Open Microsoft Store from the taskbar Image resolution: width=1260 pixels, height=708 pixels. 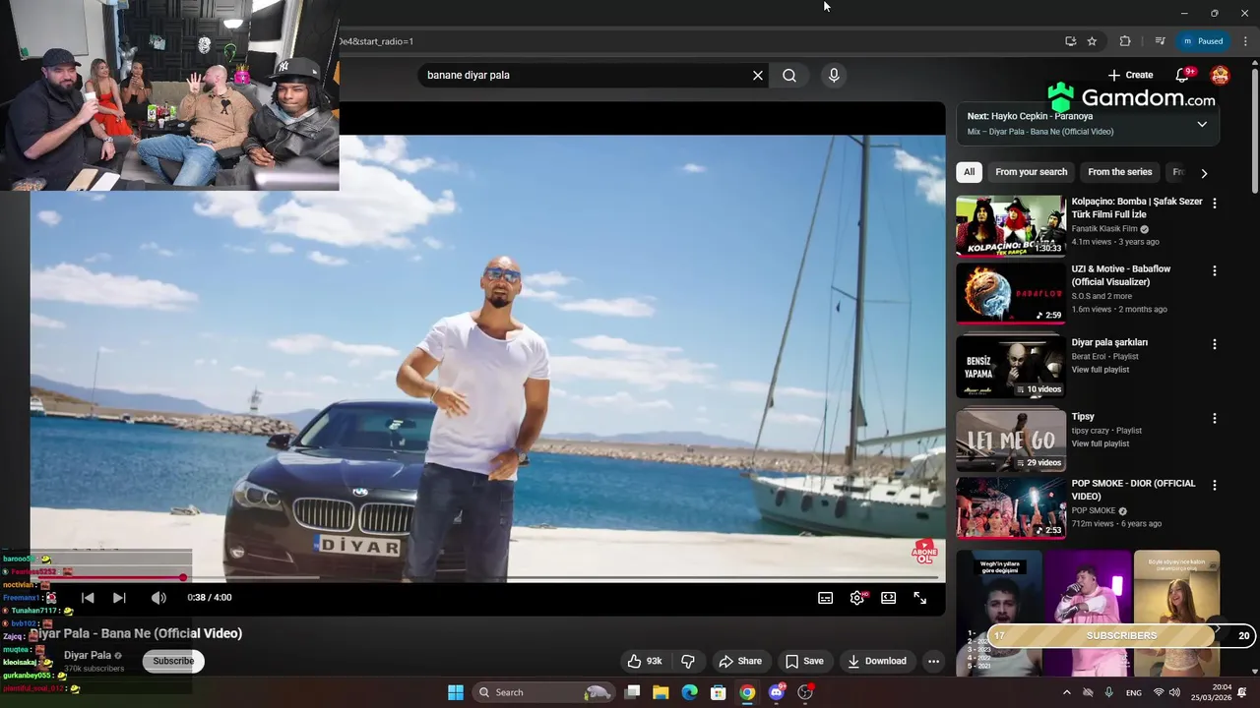[x=719, y=692]
